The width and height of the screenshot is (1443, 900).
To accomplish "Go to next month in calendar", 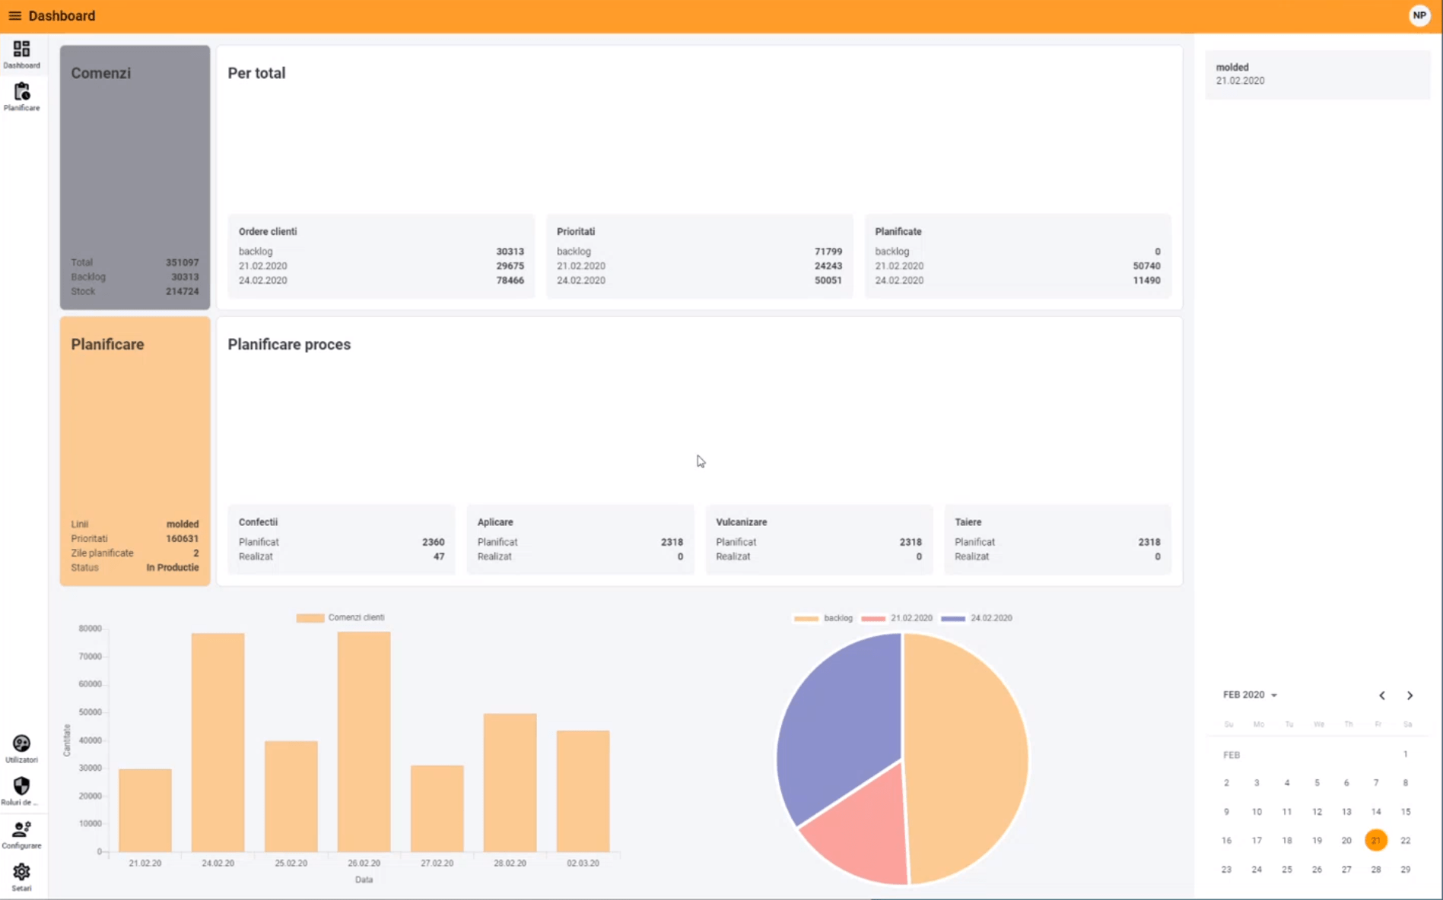I will (1410, 696).
